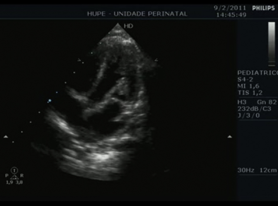Click the right white triangle marker
The width and height of the screenshot is (278, 206).
(230, 136)
